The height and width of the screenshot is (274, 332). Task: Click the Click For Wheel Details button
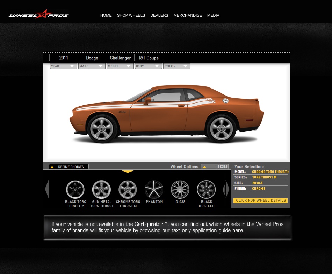(261, 200)
